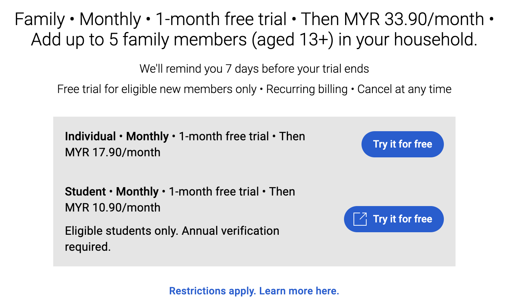Start the Individual plan free trial
508x306 pixels.
[x=402, y=144]
